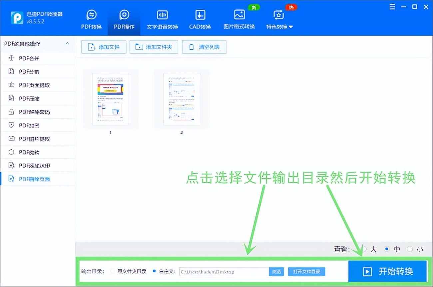
Task: Choose the 自定义 custom output directory option
Action: click(x=154, y=271)
